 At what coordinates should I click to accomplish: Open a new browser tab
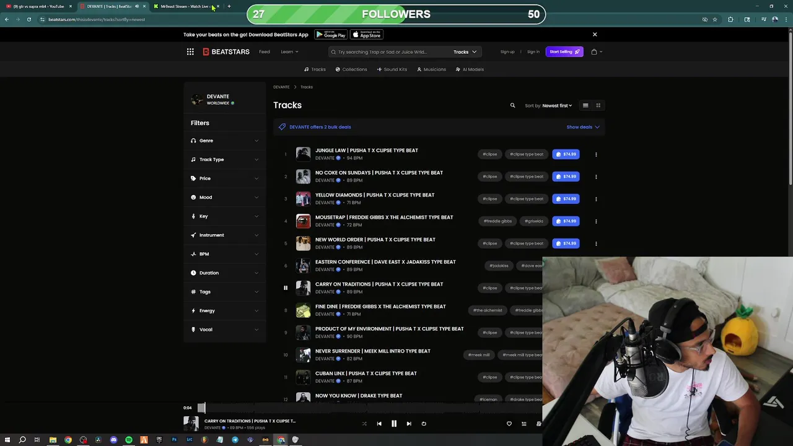click(229, 6)
